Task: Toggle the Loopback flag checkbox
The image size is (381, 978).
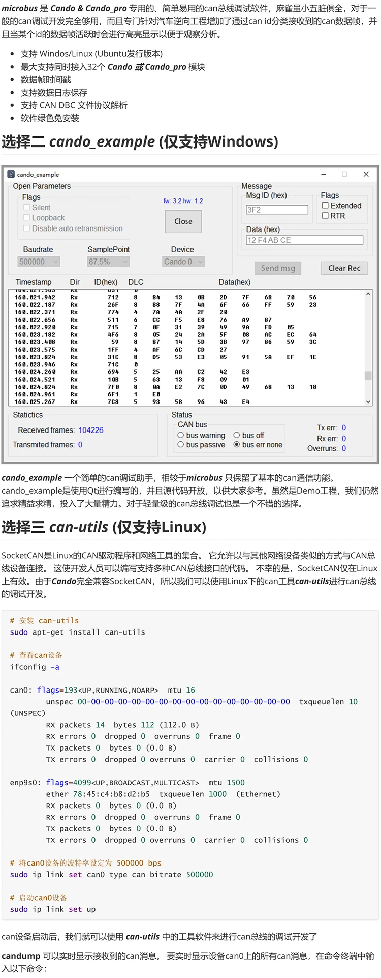Action: pos(27,217)
